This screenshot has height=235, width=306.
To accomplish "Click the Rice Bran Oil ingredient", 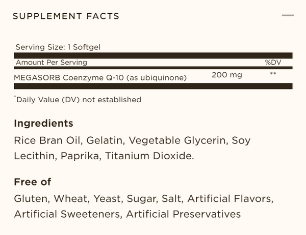I will pos(48,140).
